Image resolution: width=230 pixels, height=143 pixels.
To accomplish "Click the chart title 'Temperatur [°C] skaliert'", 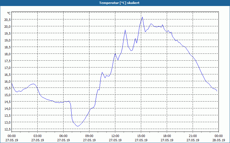I will click(x=119, y=3).
